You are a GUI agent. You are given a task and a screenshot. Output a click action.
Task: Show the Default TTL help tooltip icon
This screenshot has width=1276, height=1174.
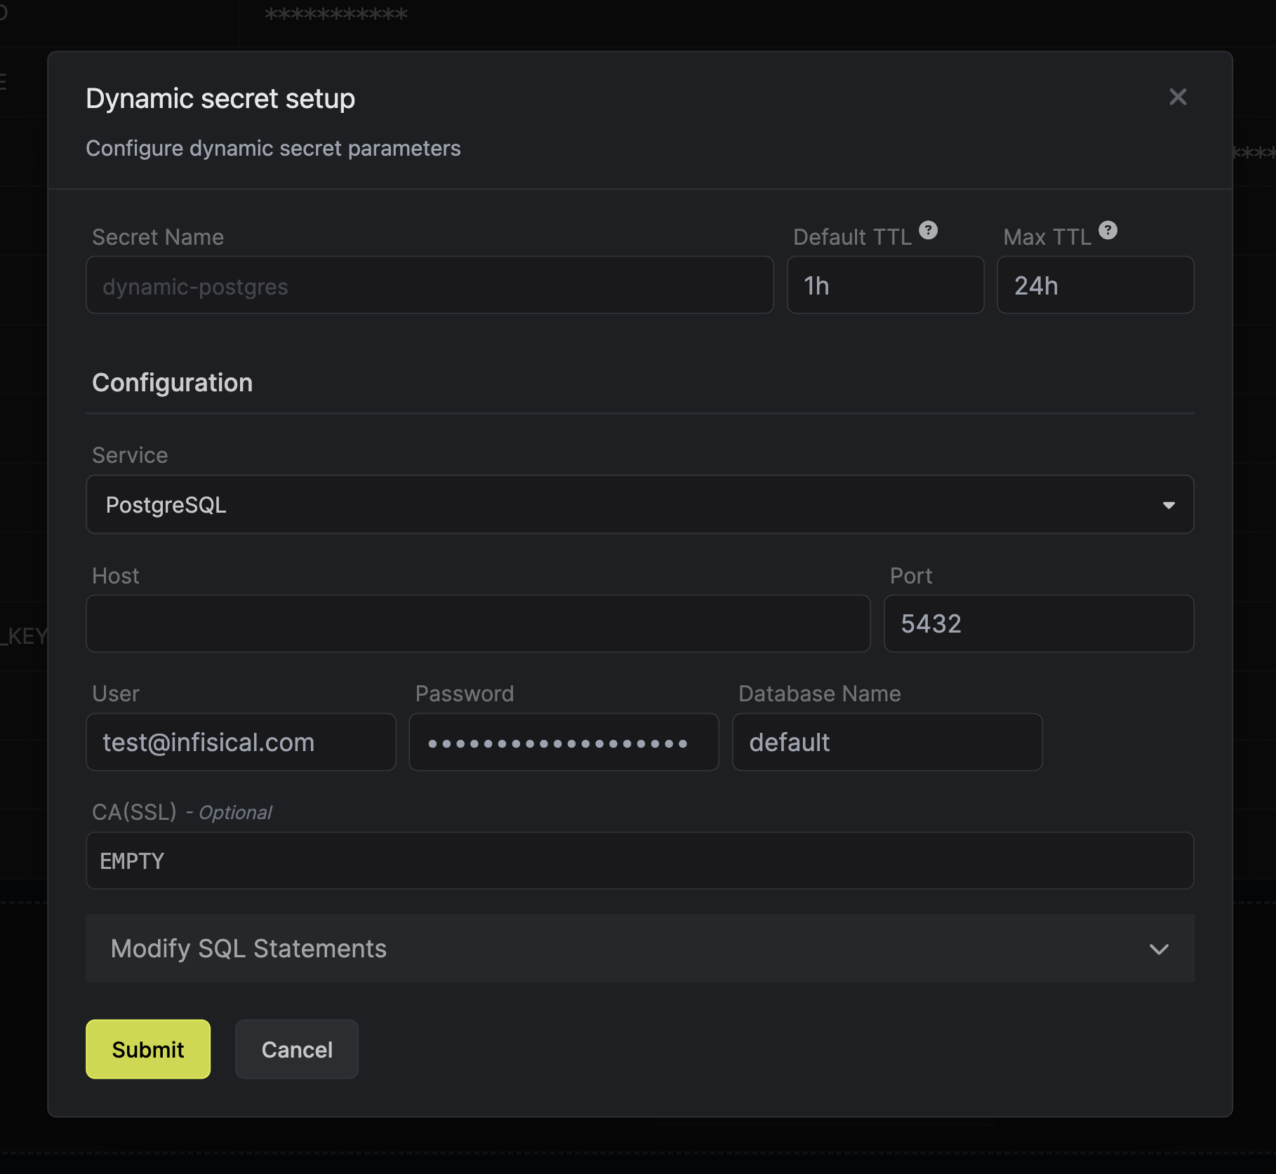point(928,230)
